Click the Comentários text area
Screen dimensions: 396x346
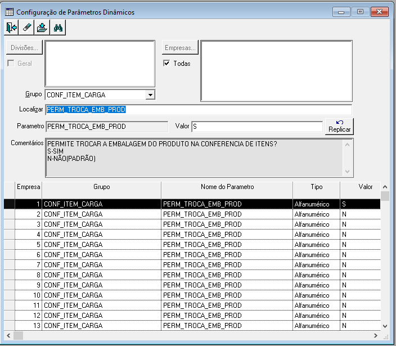click(195, 158)
